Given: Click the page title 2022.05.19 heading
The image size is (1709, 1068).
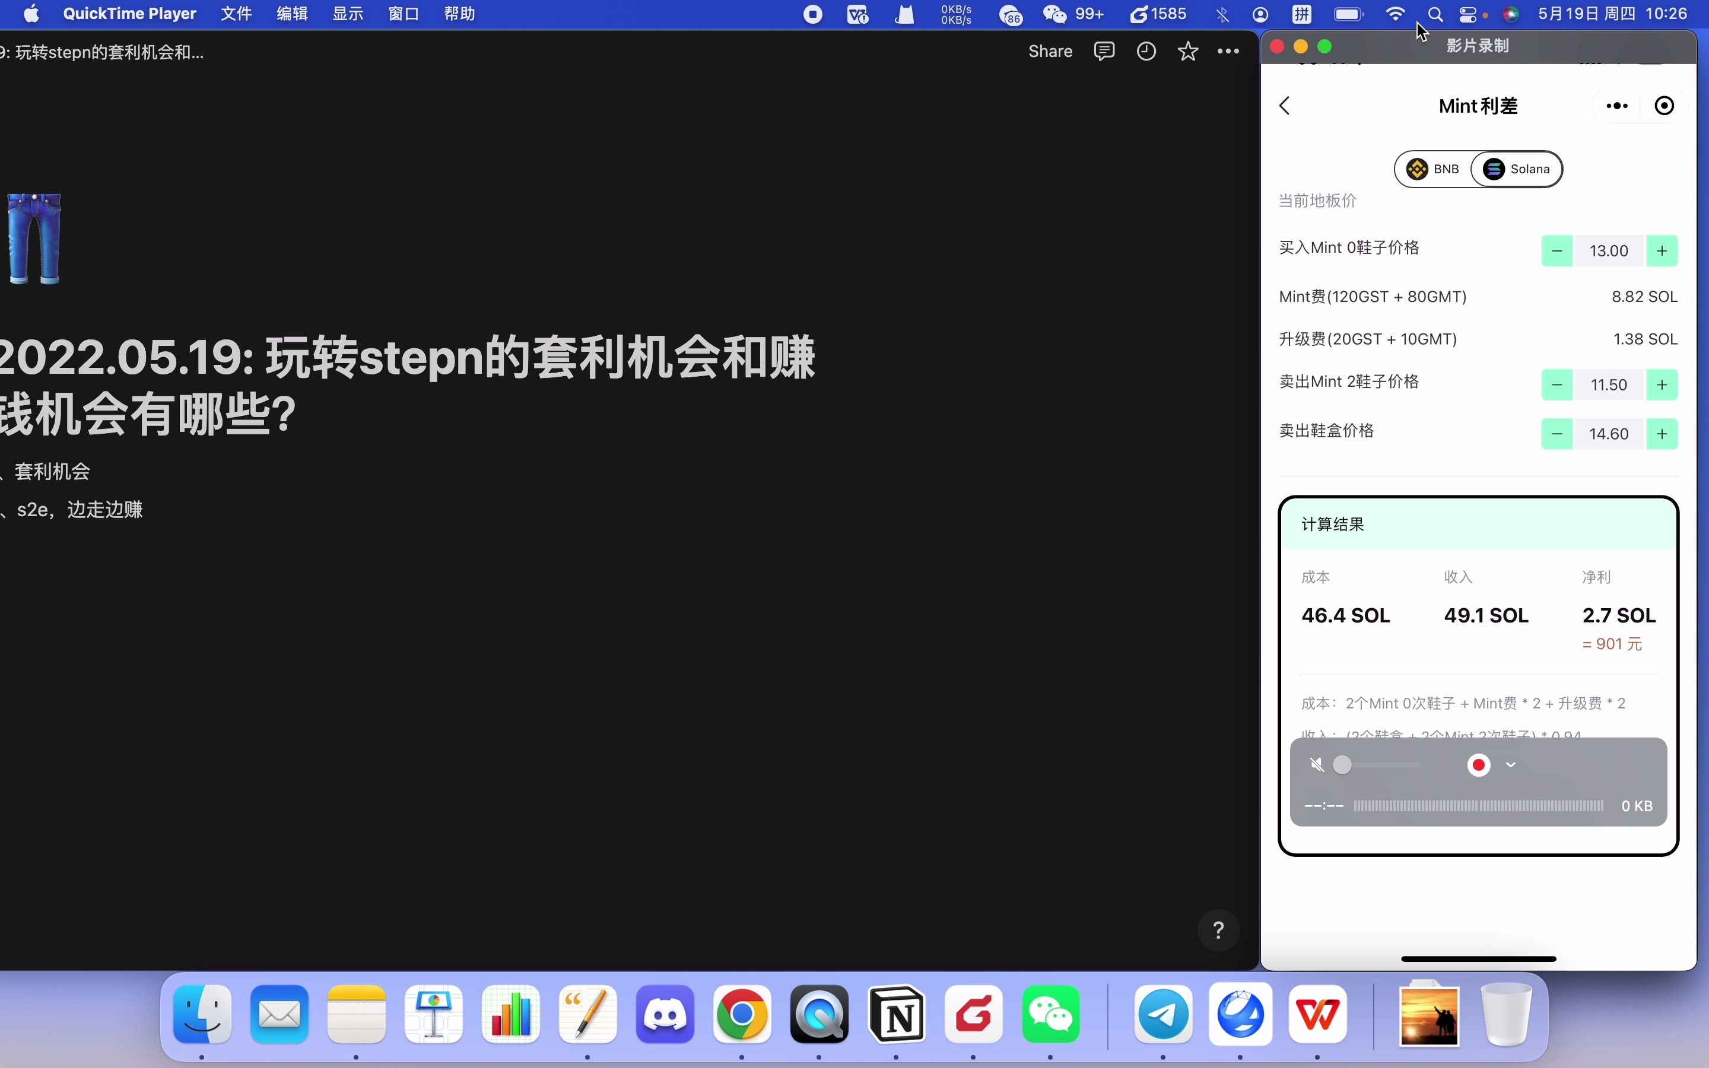Looking at the screenshot, I should click(408, 385).
